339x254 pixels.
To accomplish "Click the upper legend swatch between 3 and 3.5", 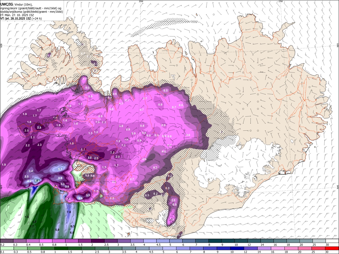I will click(x=124, y=241).
